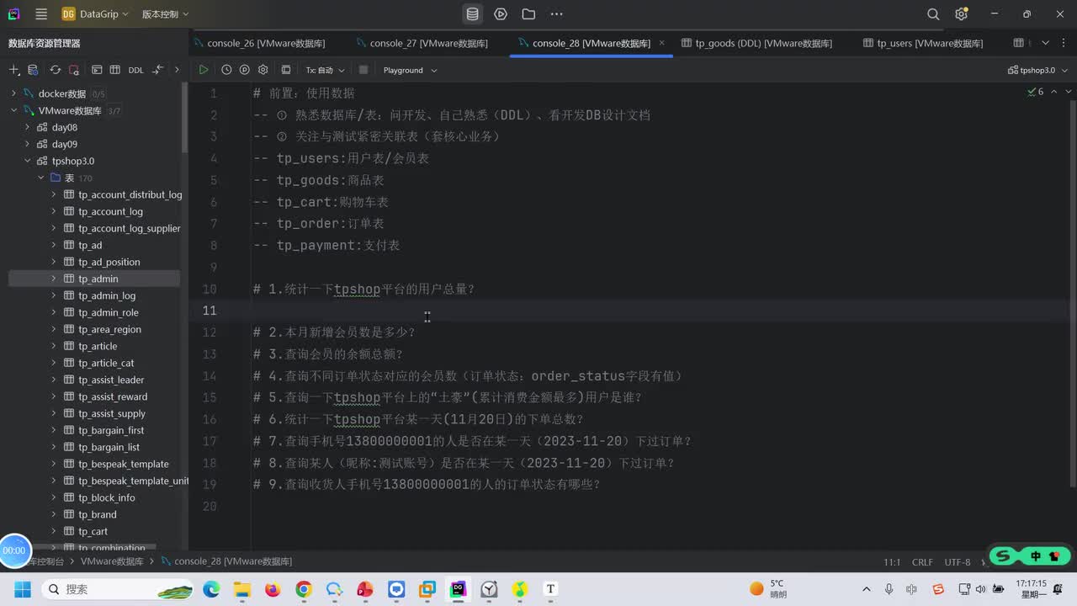
Task: Click the gray stop execution square
Action: [363, 70]
